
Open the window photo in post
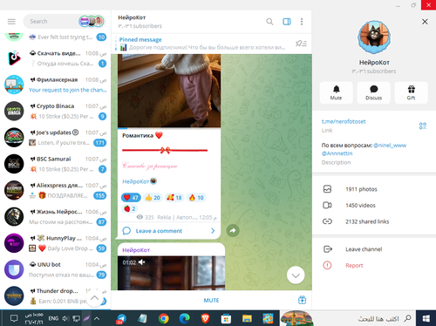[169, 91]
